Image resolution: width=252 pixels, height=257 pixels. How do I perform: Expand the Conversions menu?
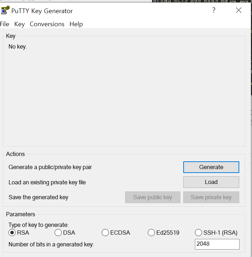point(47,24)
